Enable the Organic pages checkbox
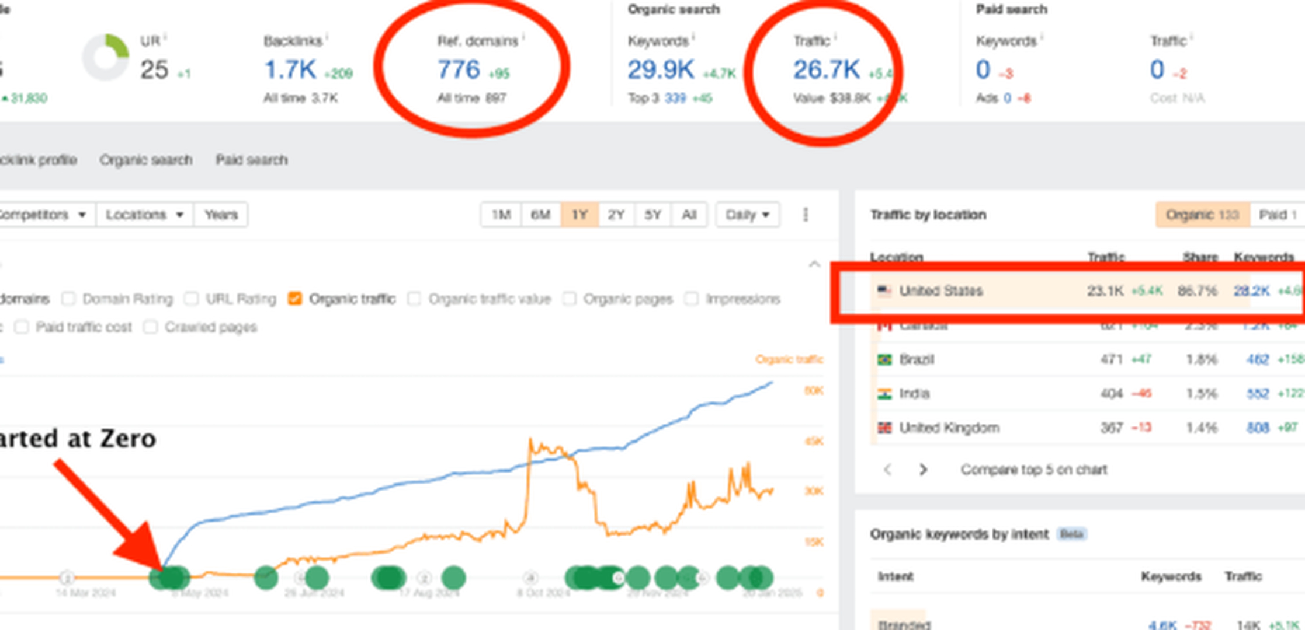The image size is (1305, 630). pyautogui.click(x=569, y=299)
